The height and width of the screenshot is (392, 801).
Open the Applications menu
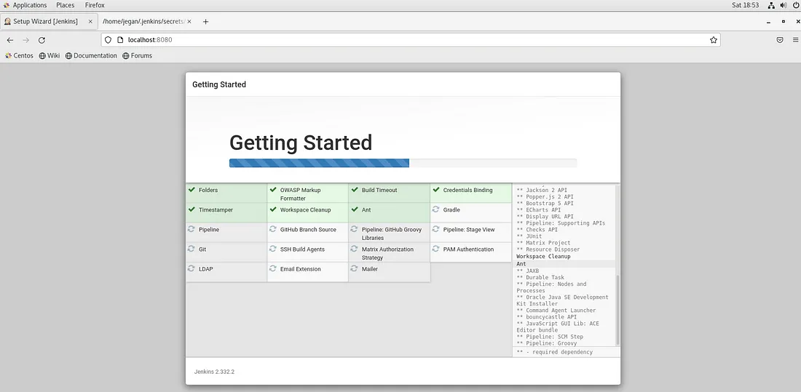[30, 5]
